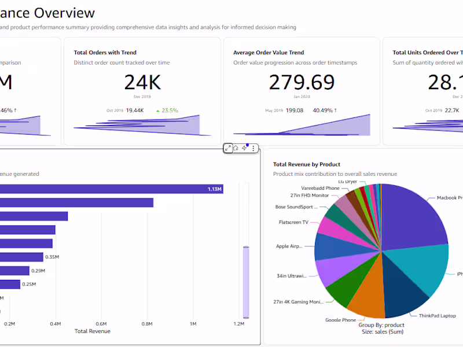Select the ThinkPad Laptop pie label

(438, 316)
